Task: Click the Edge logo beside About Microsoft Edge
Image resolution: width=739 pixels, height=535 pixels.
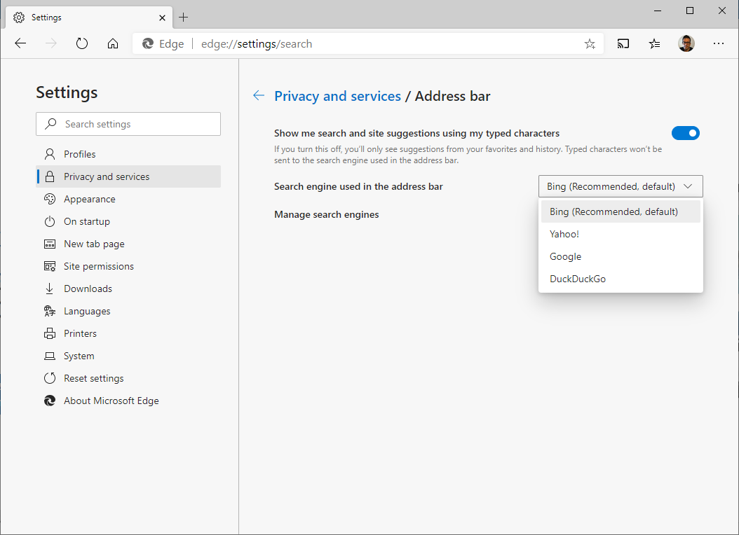Action: click(x=50, y=401)
